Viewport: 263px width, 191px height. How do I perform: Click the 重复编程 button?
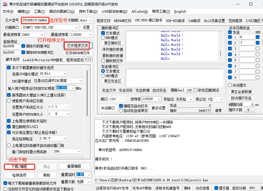[74, 166]
